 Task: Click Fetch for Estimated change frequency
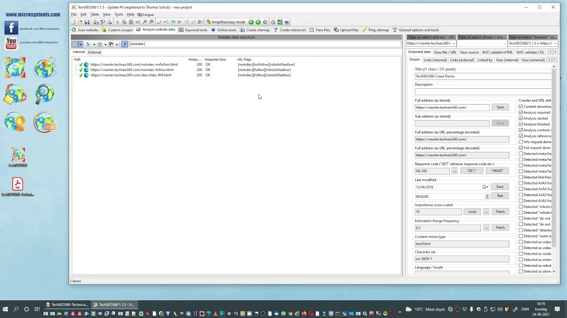(500, 227)
